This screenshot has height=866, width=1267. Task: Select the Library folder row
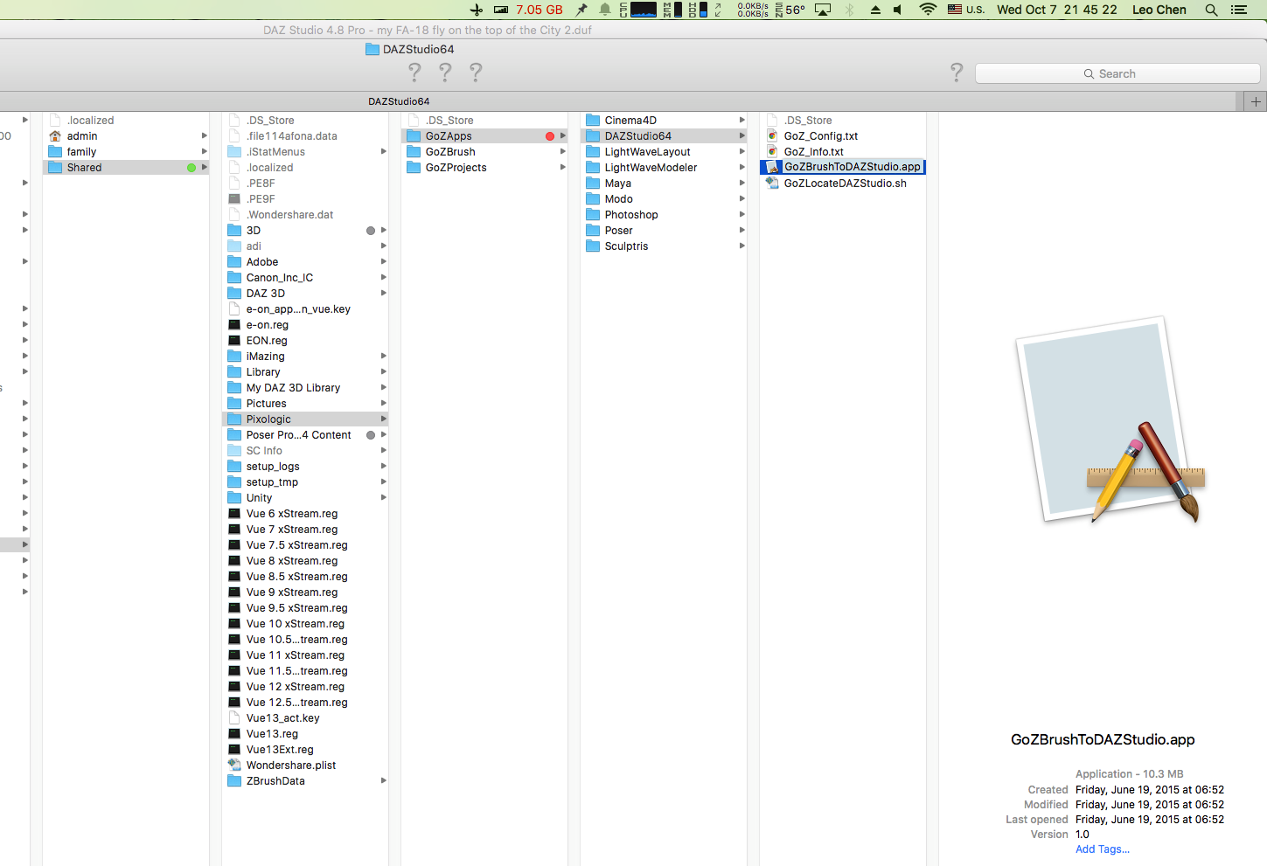pyautogui.click(x=305, y=371)
